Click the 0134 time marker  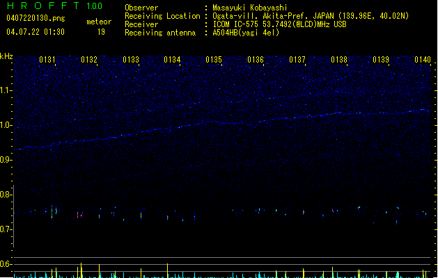pos(172,60)
